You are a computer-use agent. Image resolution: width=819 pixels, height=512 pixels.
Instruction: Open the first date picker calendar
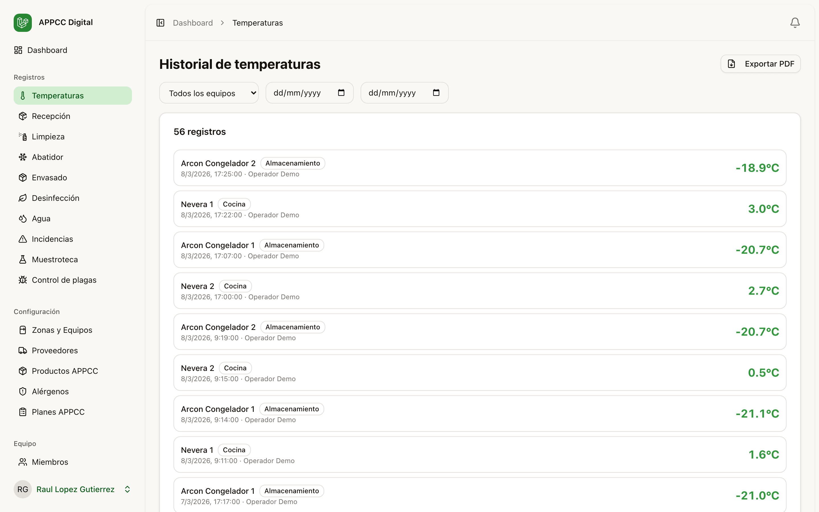(x=341, y=93)
